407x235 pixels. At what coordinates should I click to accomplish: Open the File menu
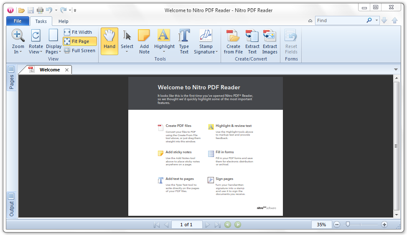tap(18, 21)
